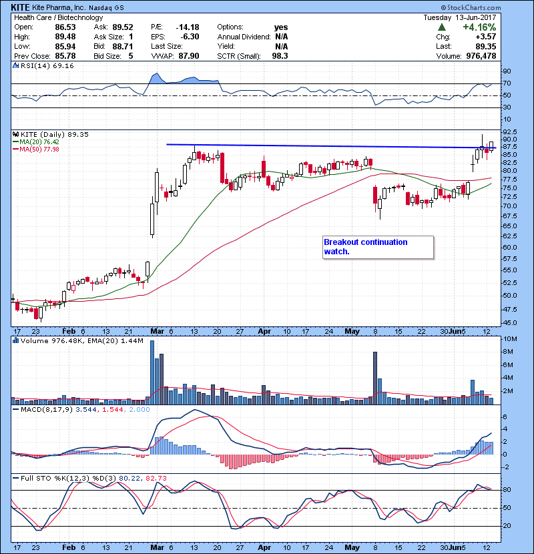Image resolution: width=534 pixels, height=554 pixels.
Task: Click the Options value yes
Action: coord(281,27)
